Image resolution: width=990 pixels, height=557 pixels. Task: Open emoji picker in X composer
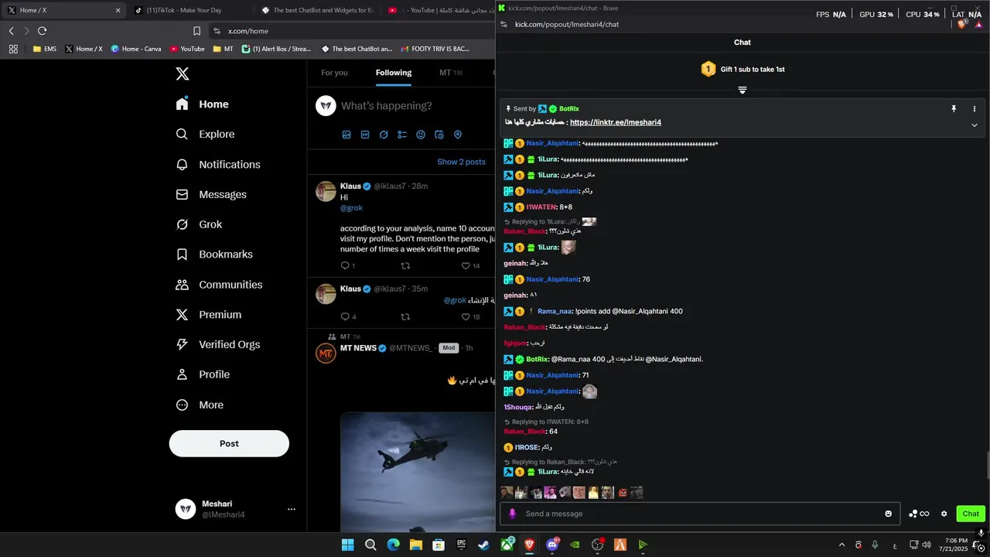pyautogui.click(x=421, y=135)
